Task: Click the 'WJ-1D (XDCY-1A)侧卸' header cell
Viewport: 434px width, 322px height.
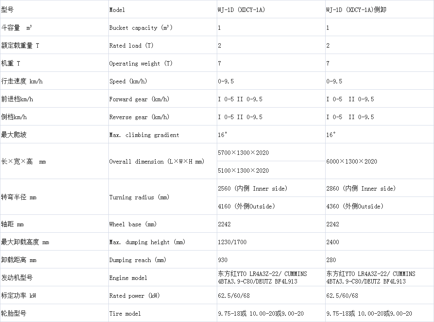Action: click(356, 10)
